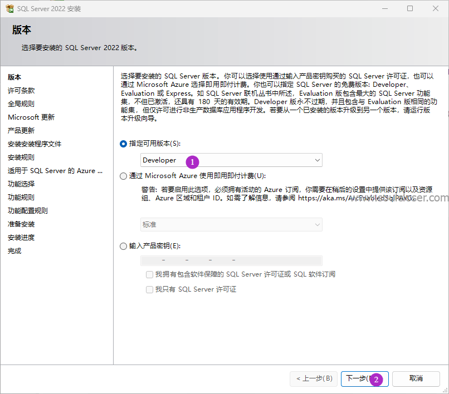This screenshot has width=449, height=394.
Task: Click 功能选择 in the step list
Action: click(x=21, y=184)
